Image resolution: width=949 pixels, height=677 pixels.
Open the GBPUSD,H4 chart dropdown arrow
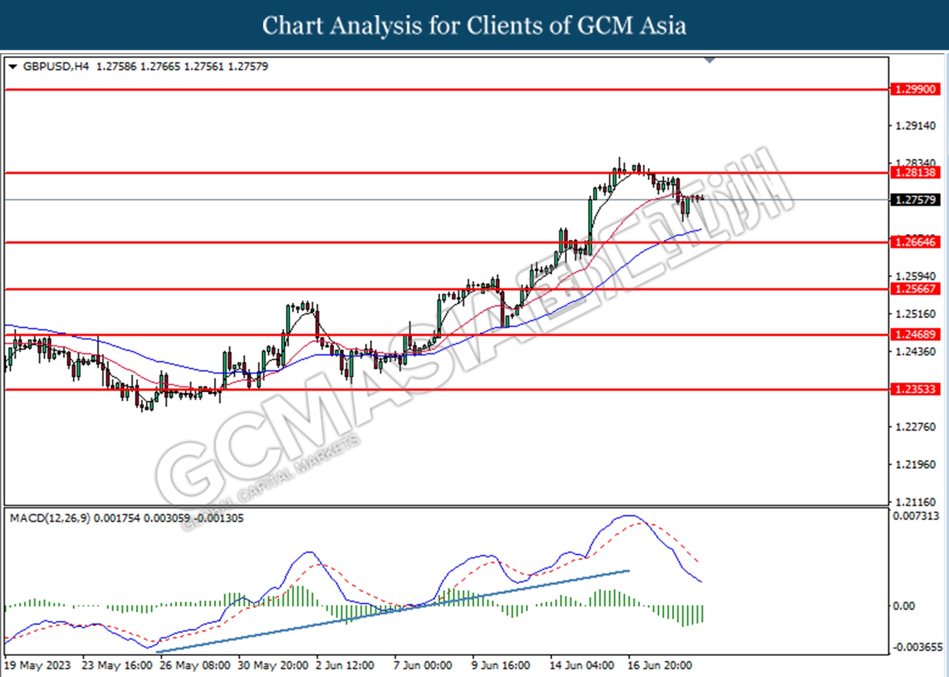pyautogui.click(x=13, y=67)
